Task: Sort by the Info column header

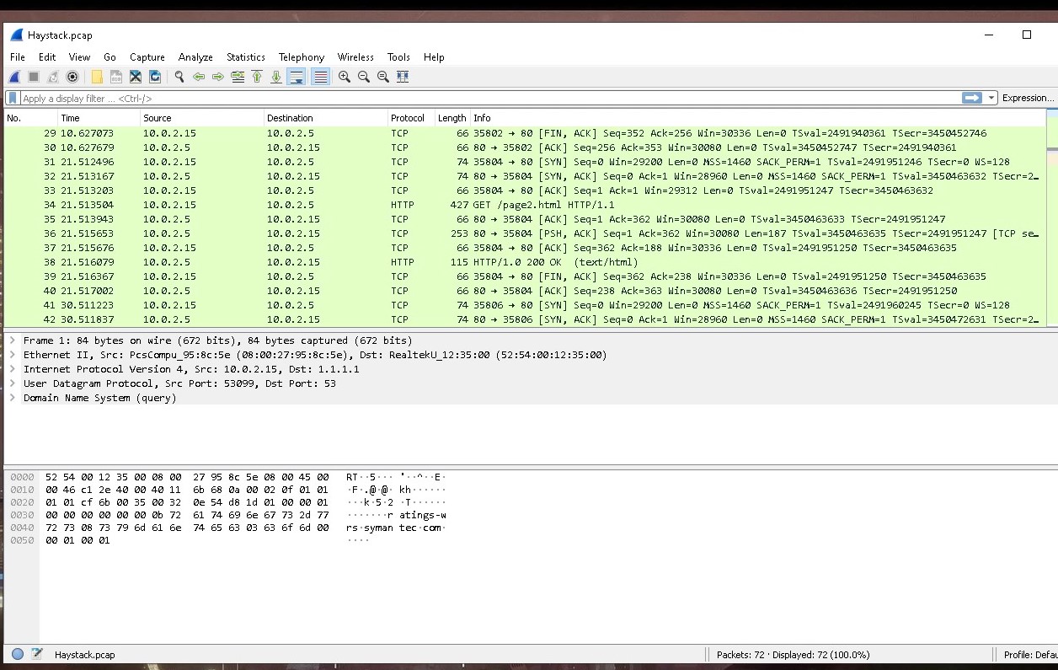Action: 757,118
